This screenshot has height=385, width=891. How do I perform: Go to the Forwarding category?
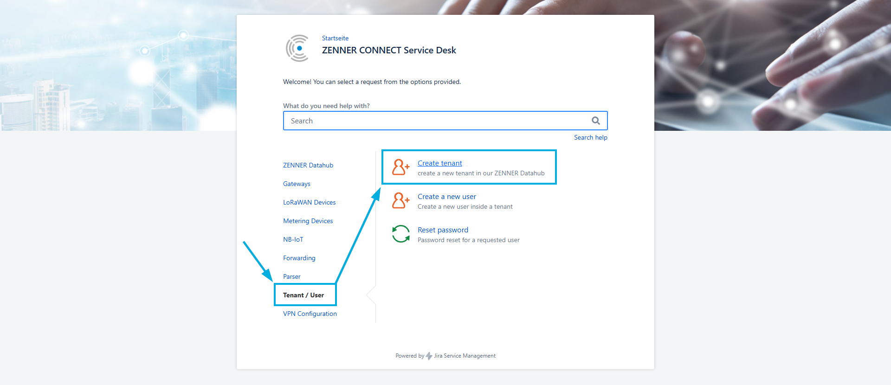(x=299, y=258)
